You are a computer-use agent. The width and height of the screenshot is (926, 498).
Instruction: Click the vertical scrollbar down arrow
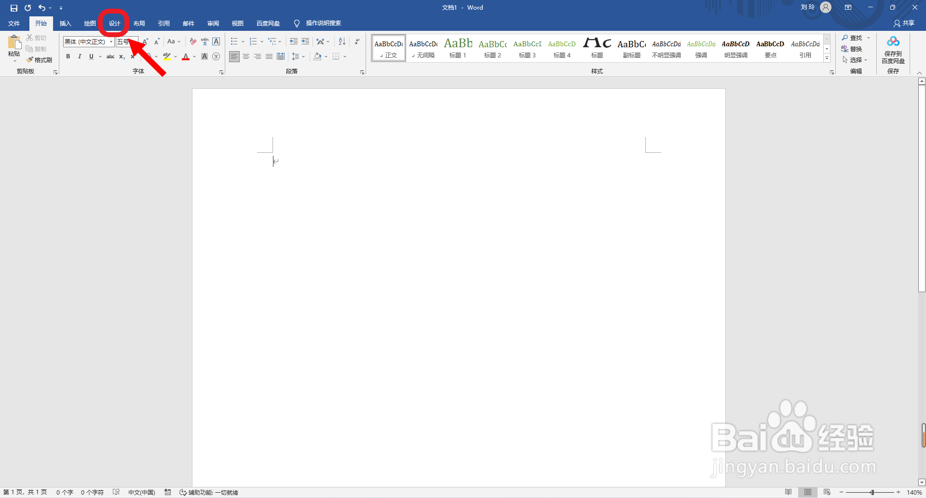click(922, 482)
